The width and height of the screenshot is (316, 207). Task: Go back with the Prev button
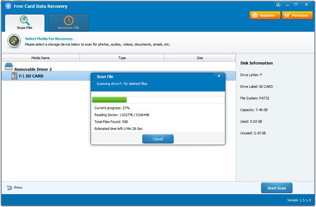[x=15, y=187]
